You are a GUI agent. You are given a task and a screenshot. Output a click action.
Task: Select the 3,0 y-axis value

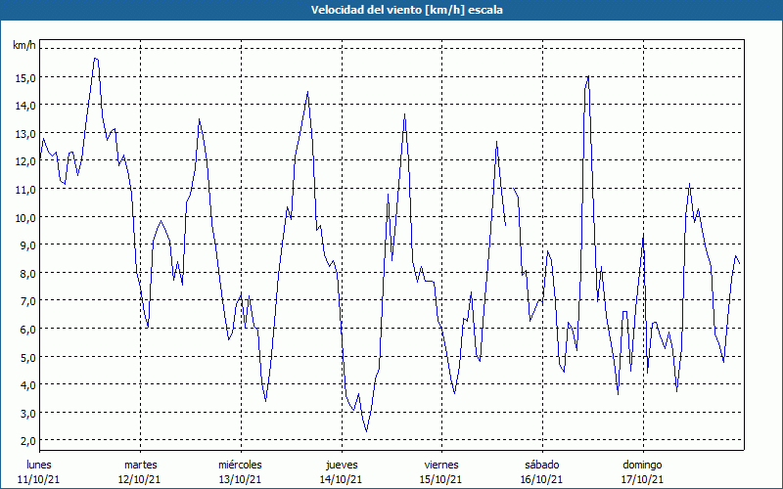click(x=28, y=413)
